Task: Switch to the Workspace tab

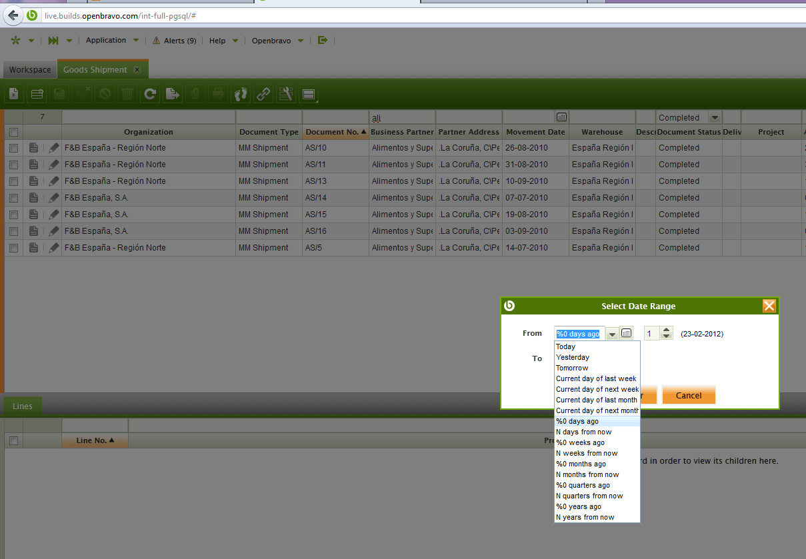Action: (x=30, y=70)
